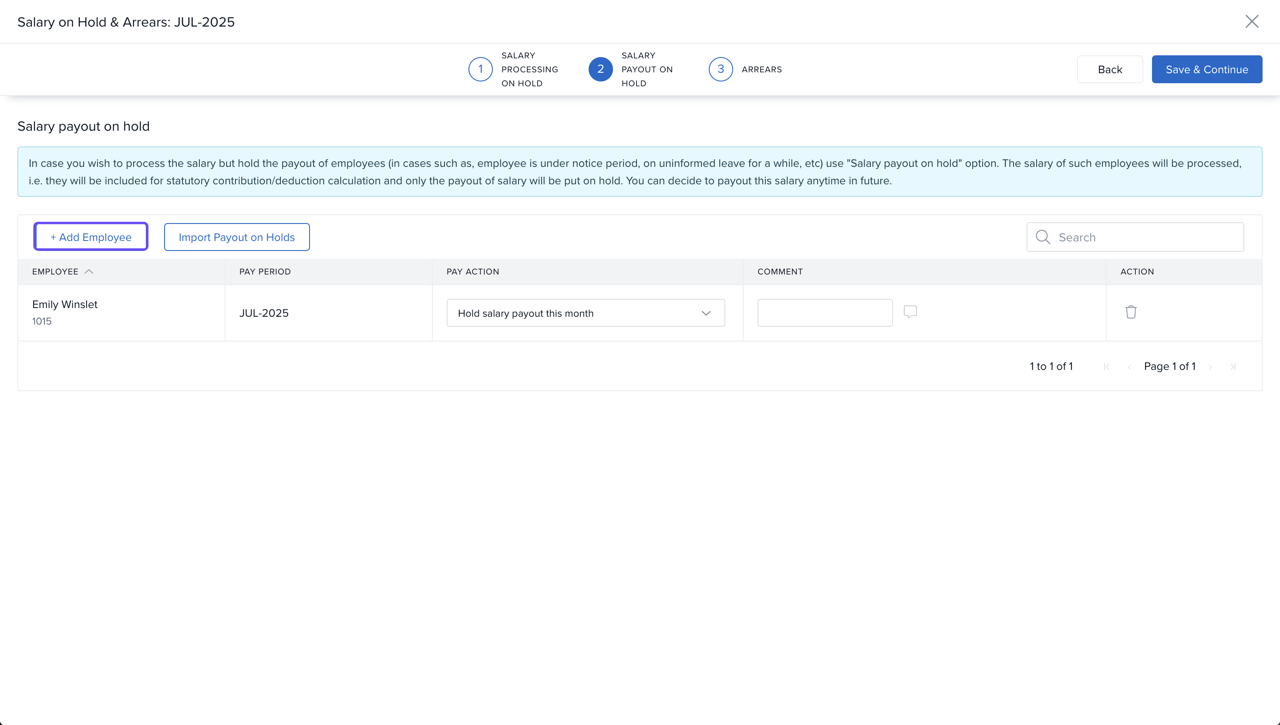Screen dimensions: 1280x725
Task: Click the previous page chevron
Action: [1129, 367]
